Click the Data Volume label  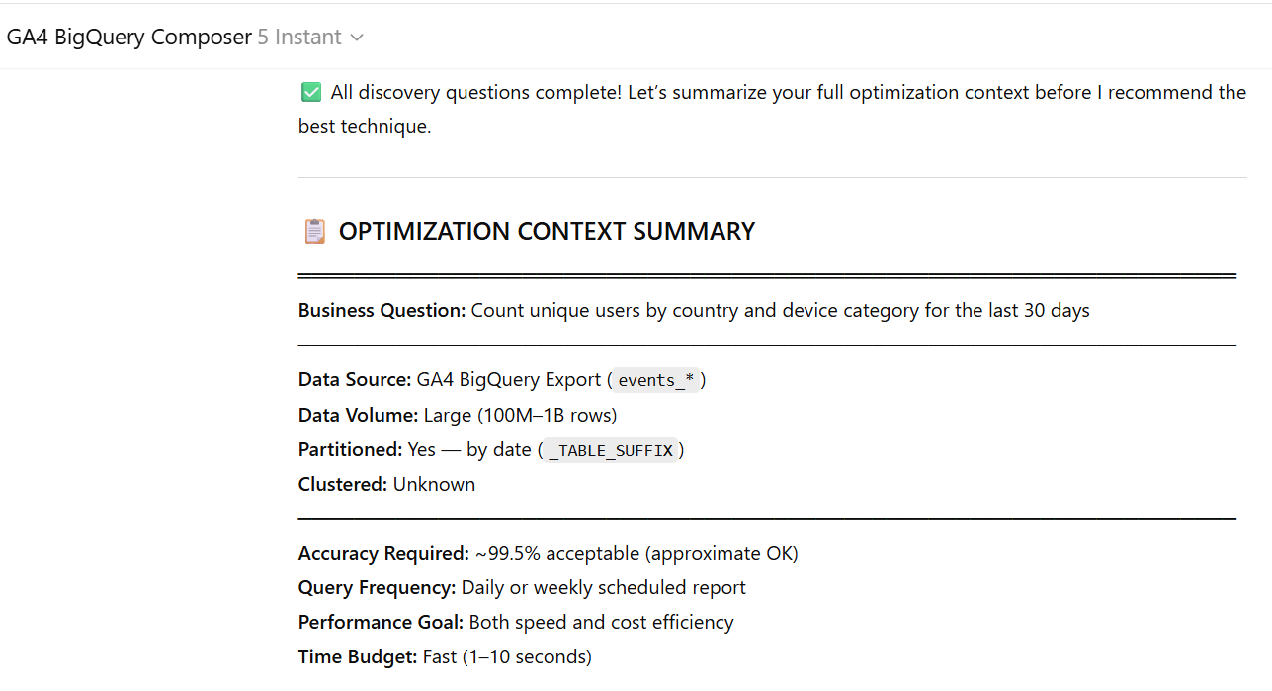[359, 415]
